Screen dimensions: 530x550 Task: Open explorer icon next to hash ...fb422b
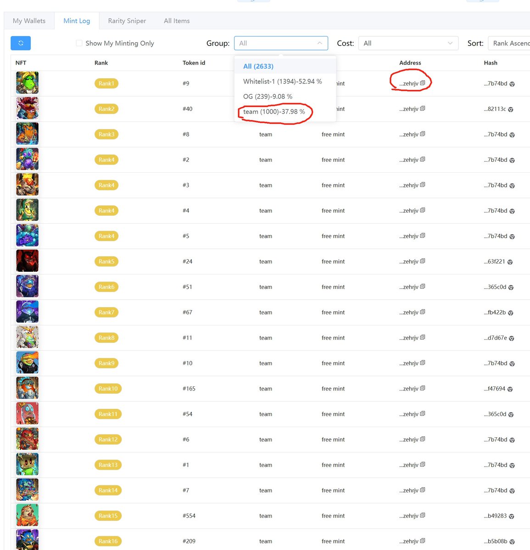tap(511, 313)
